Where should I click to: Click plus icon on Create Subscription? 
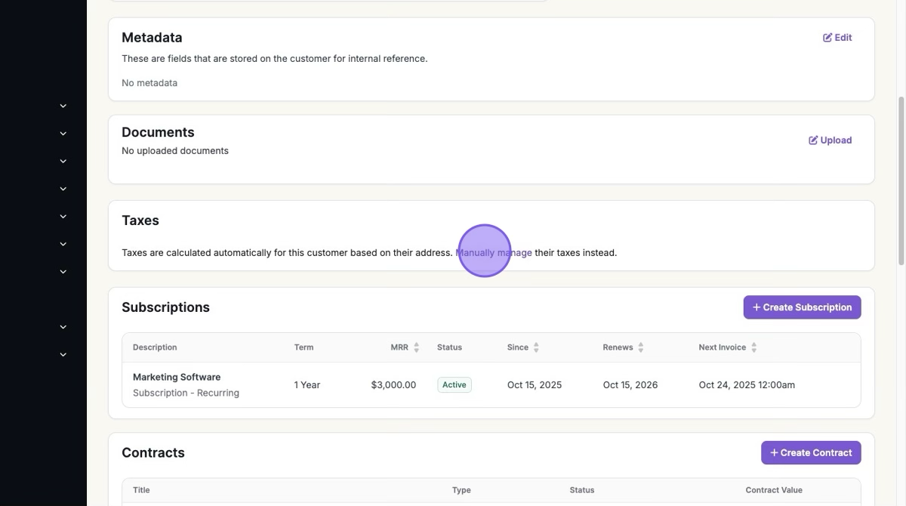757,307
